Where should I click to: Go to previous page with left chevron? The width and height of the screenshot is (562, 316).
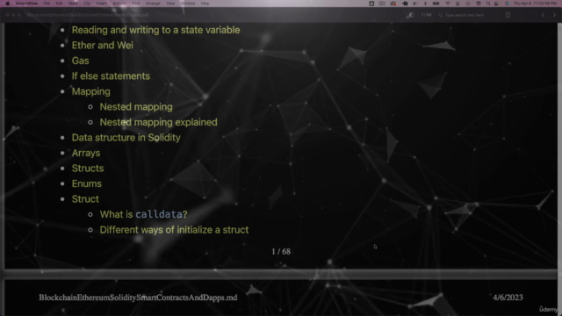click(543, 15)
